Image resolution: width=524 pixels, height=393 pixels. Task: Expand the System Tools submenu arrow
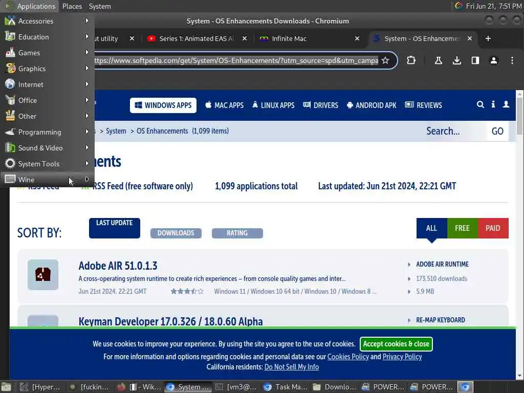click(x=87, y=163)
